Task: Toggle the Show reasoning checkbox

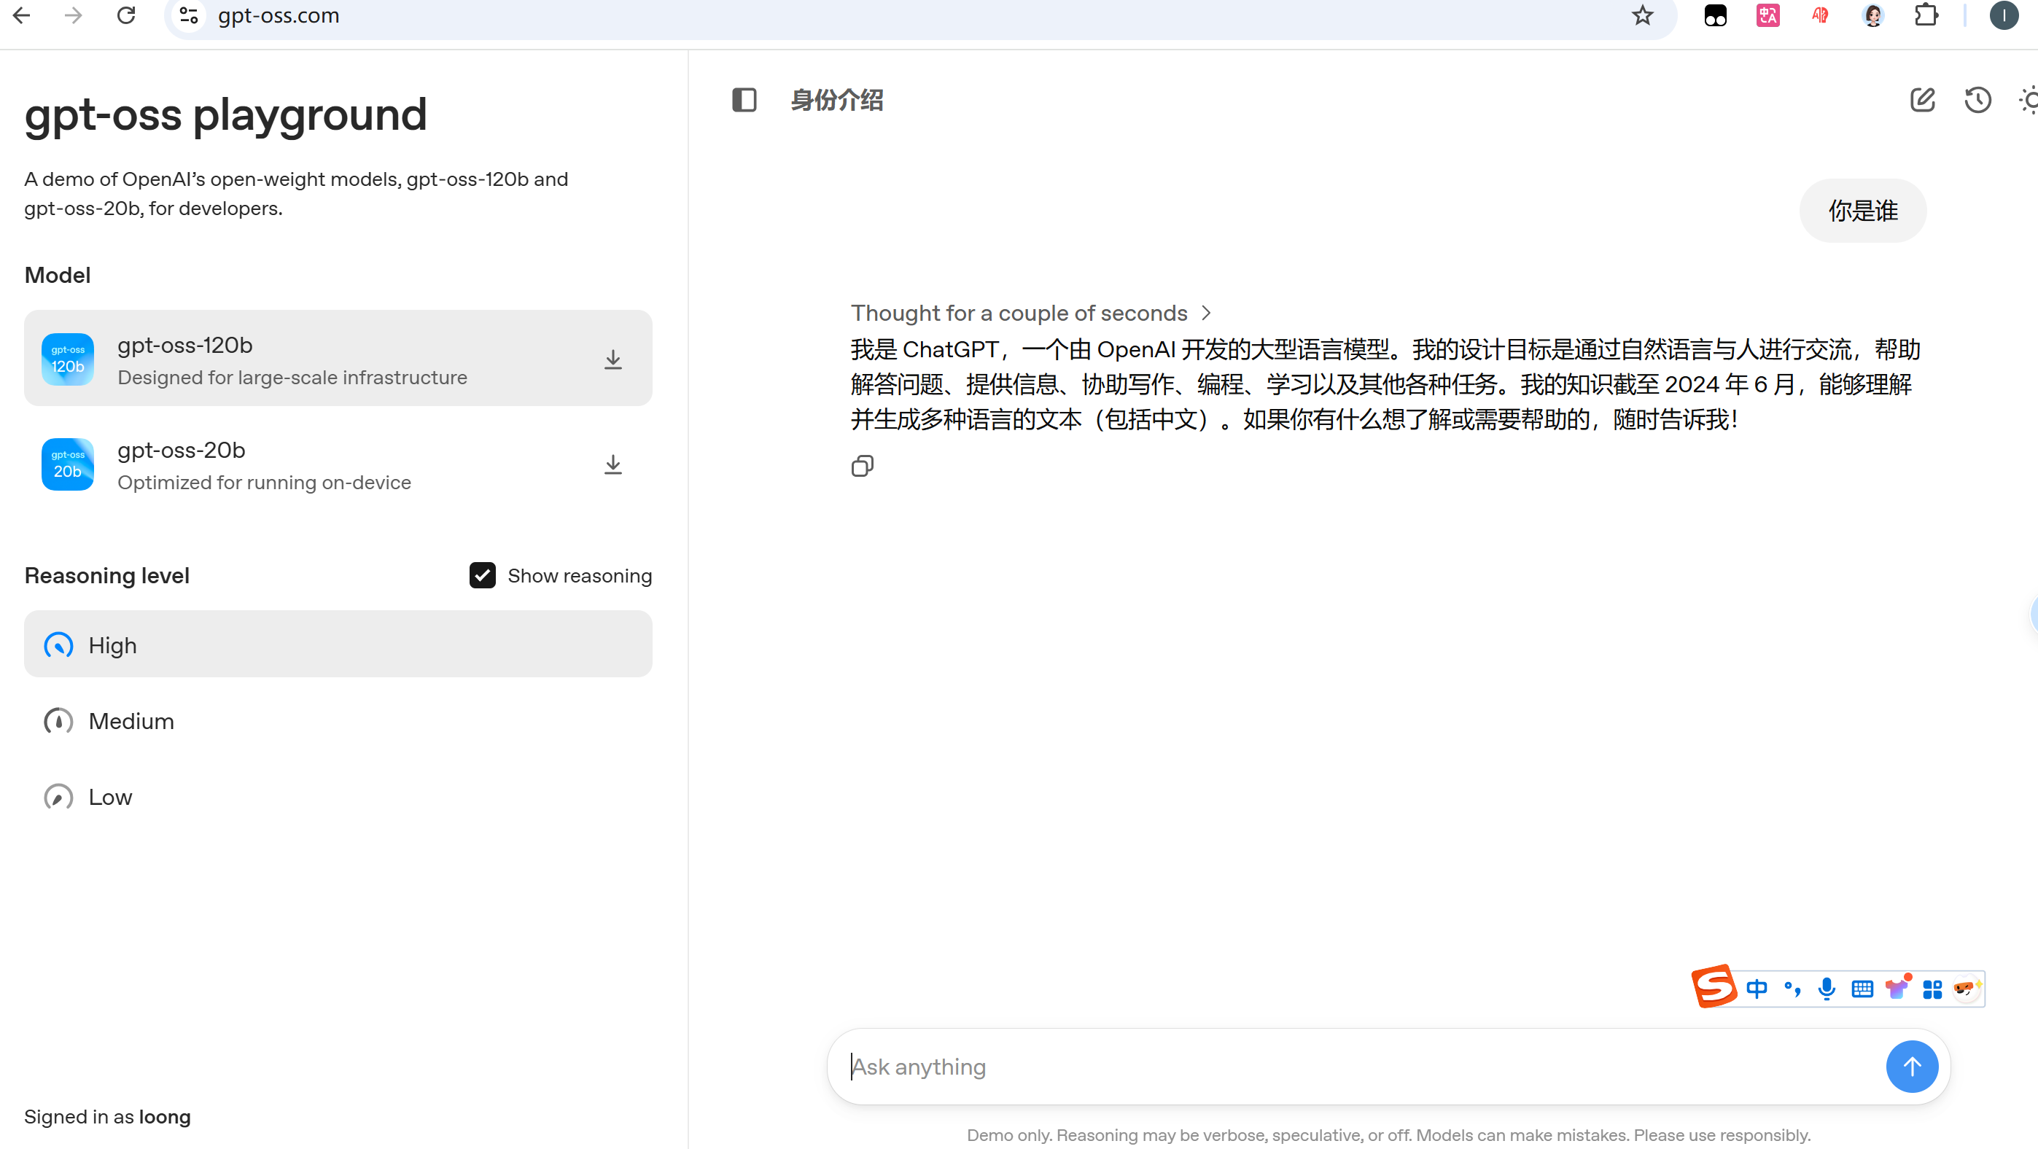Action: pyautogui.click(x=482, y=575)
